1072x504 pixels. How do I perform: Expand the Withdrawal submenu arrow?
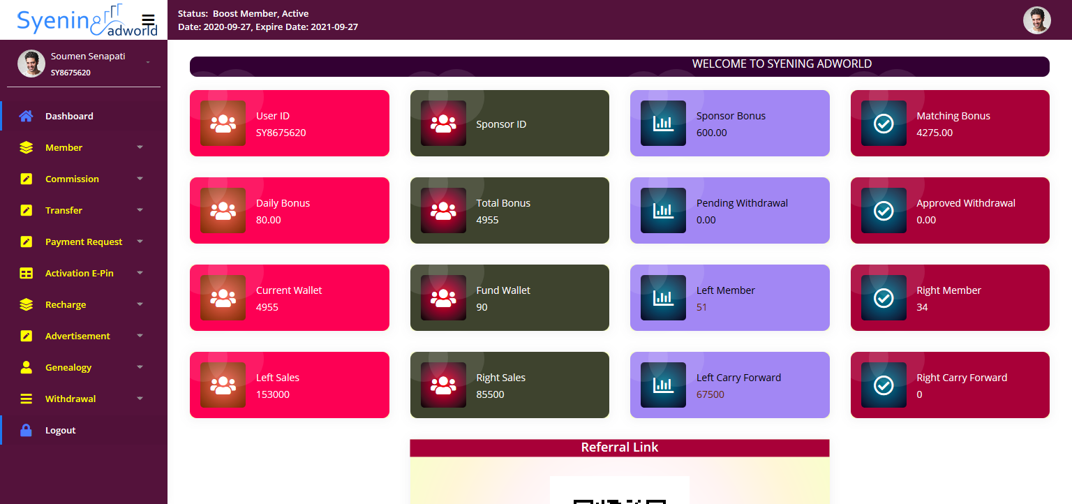click(140, 399)
